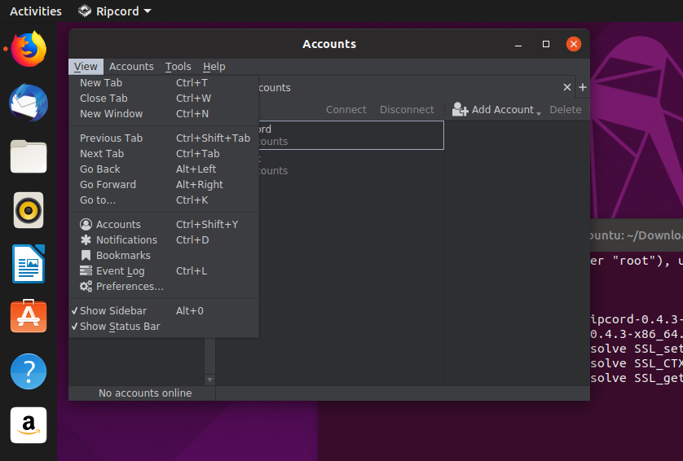Choose New Tab from View menu
This screenshot has width=683, height=461.
click(163, 83)
